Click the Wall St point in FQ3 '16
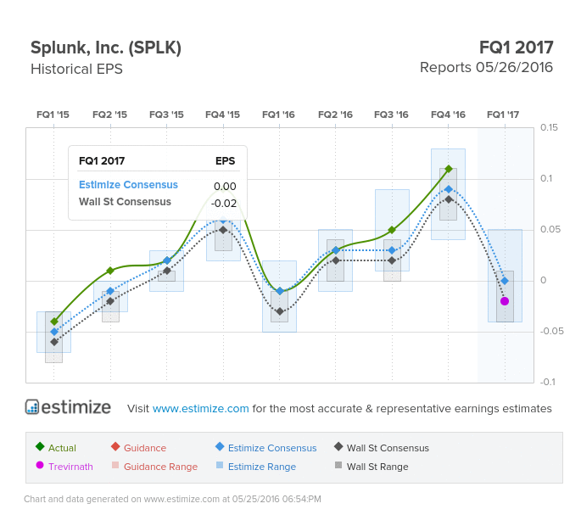 pos(392,260)
